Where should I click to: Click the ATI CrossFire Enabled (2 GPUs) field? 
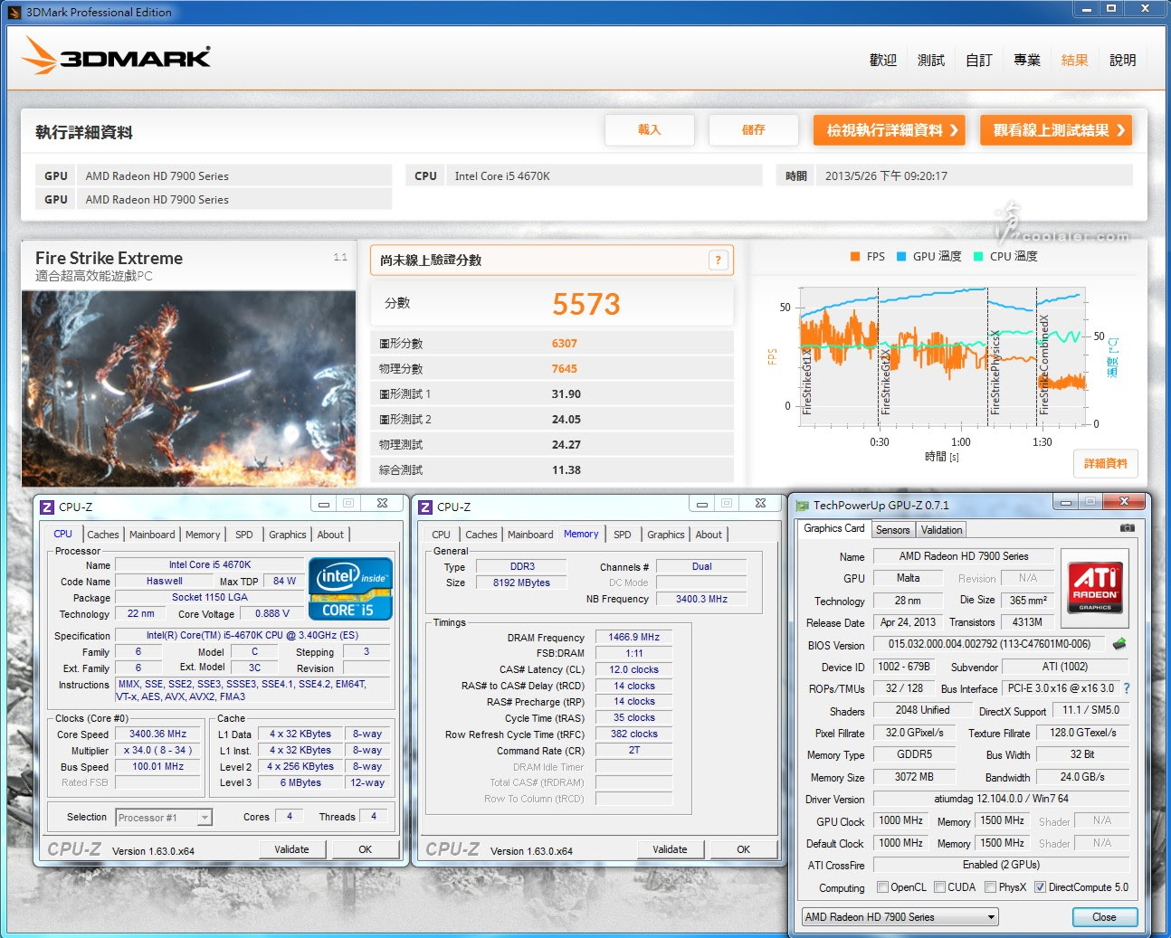(x=1001, y=866)
